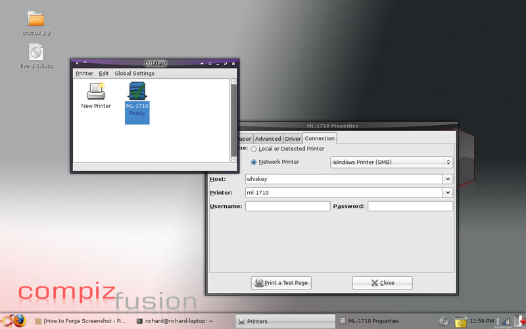Click the logout icon at panel end
Viewport: 526px width, 329px height.
tap(519, 321)
